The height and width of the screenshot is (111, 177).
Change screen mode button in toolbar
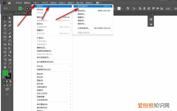[7, 89]
